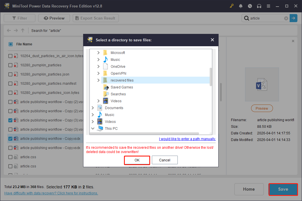Click the MiniTool logo in the title bar
The height and width of the screenshot is (201, 302).
pos(7,6)
